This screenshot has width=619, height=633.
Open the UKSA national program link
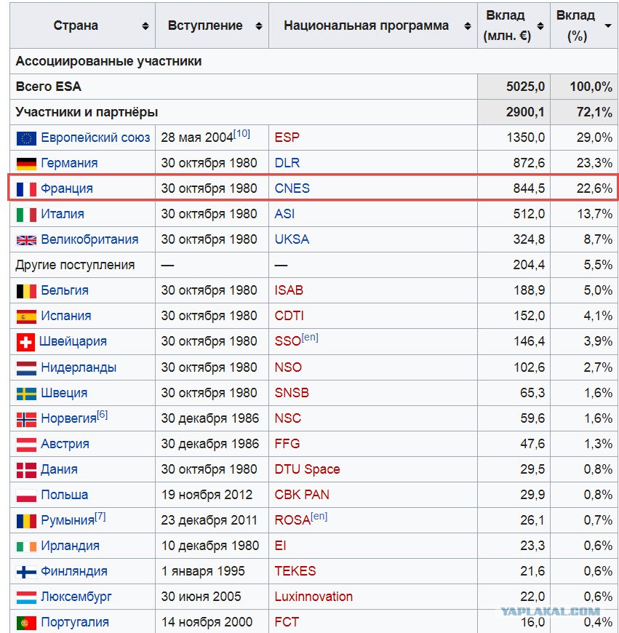pos(292,240)
